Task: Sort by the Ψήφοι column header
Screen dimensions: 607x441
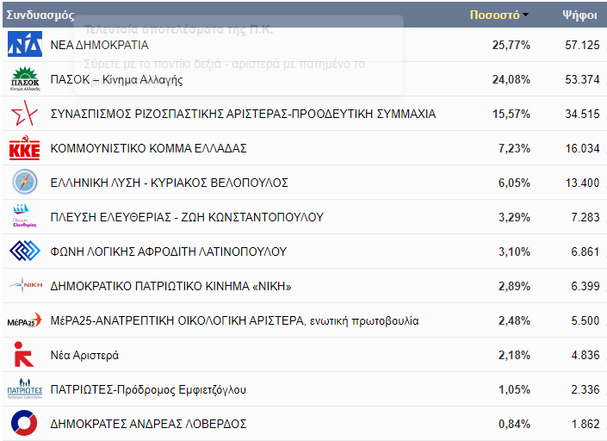Action: point(579,16)
